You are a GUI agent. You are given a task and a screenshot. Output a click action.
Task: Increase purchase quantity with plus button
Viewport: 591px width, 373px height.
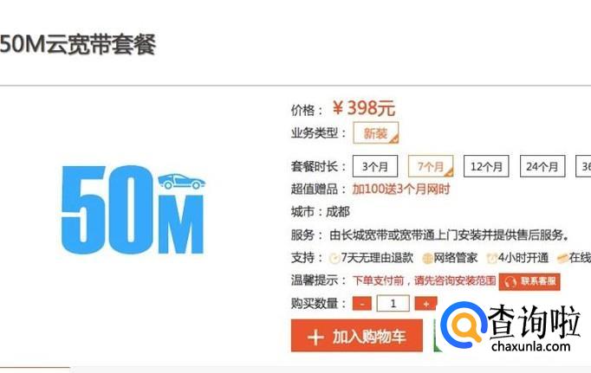pos(425,304)
